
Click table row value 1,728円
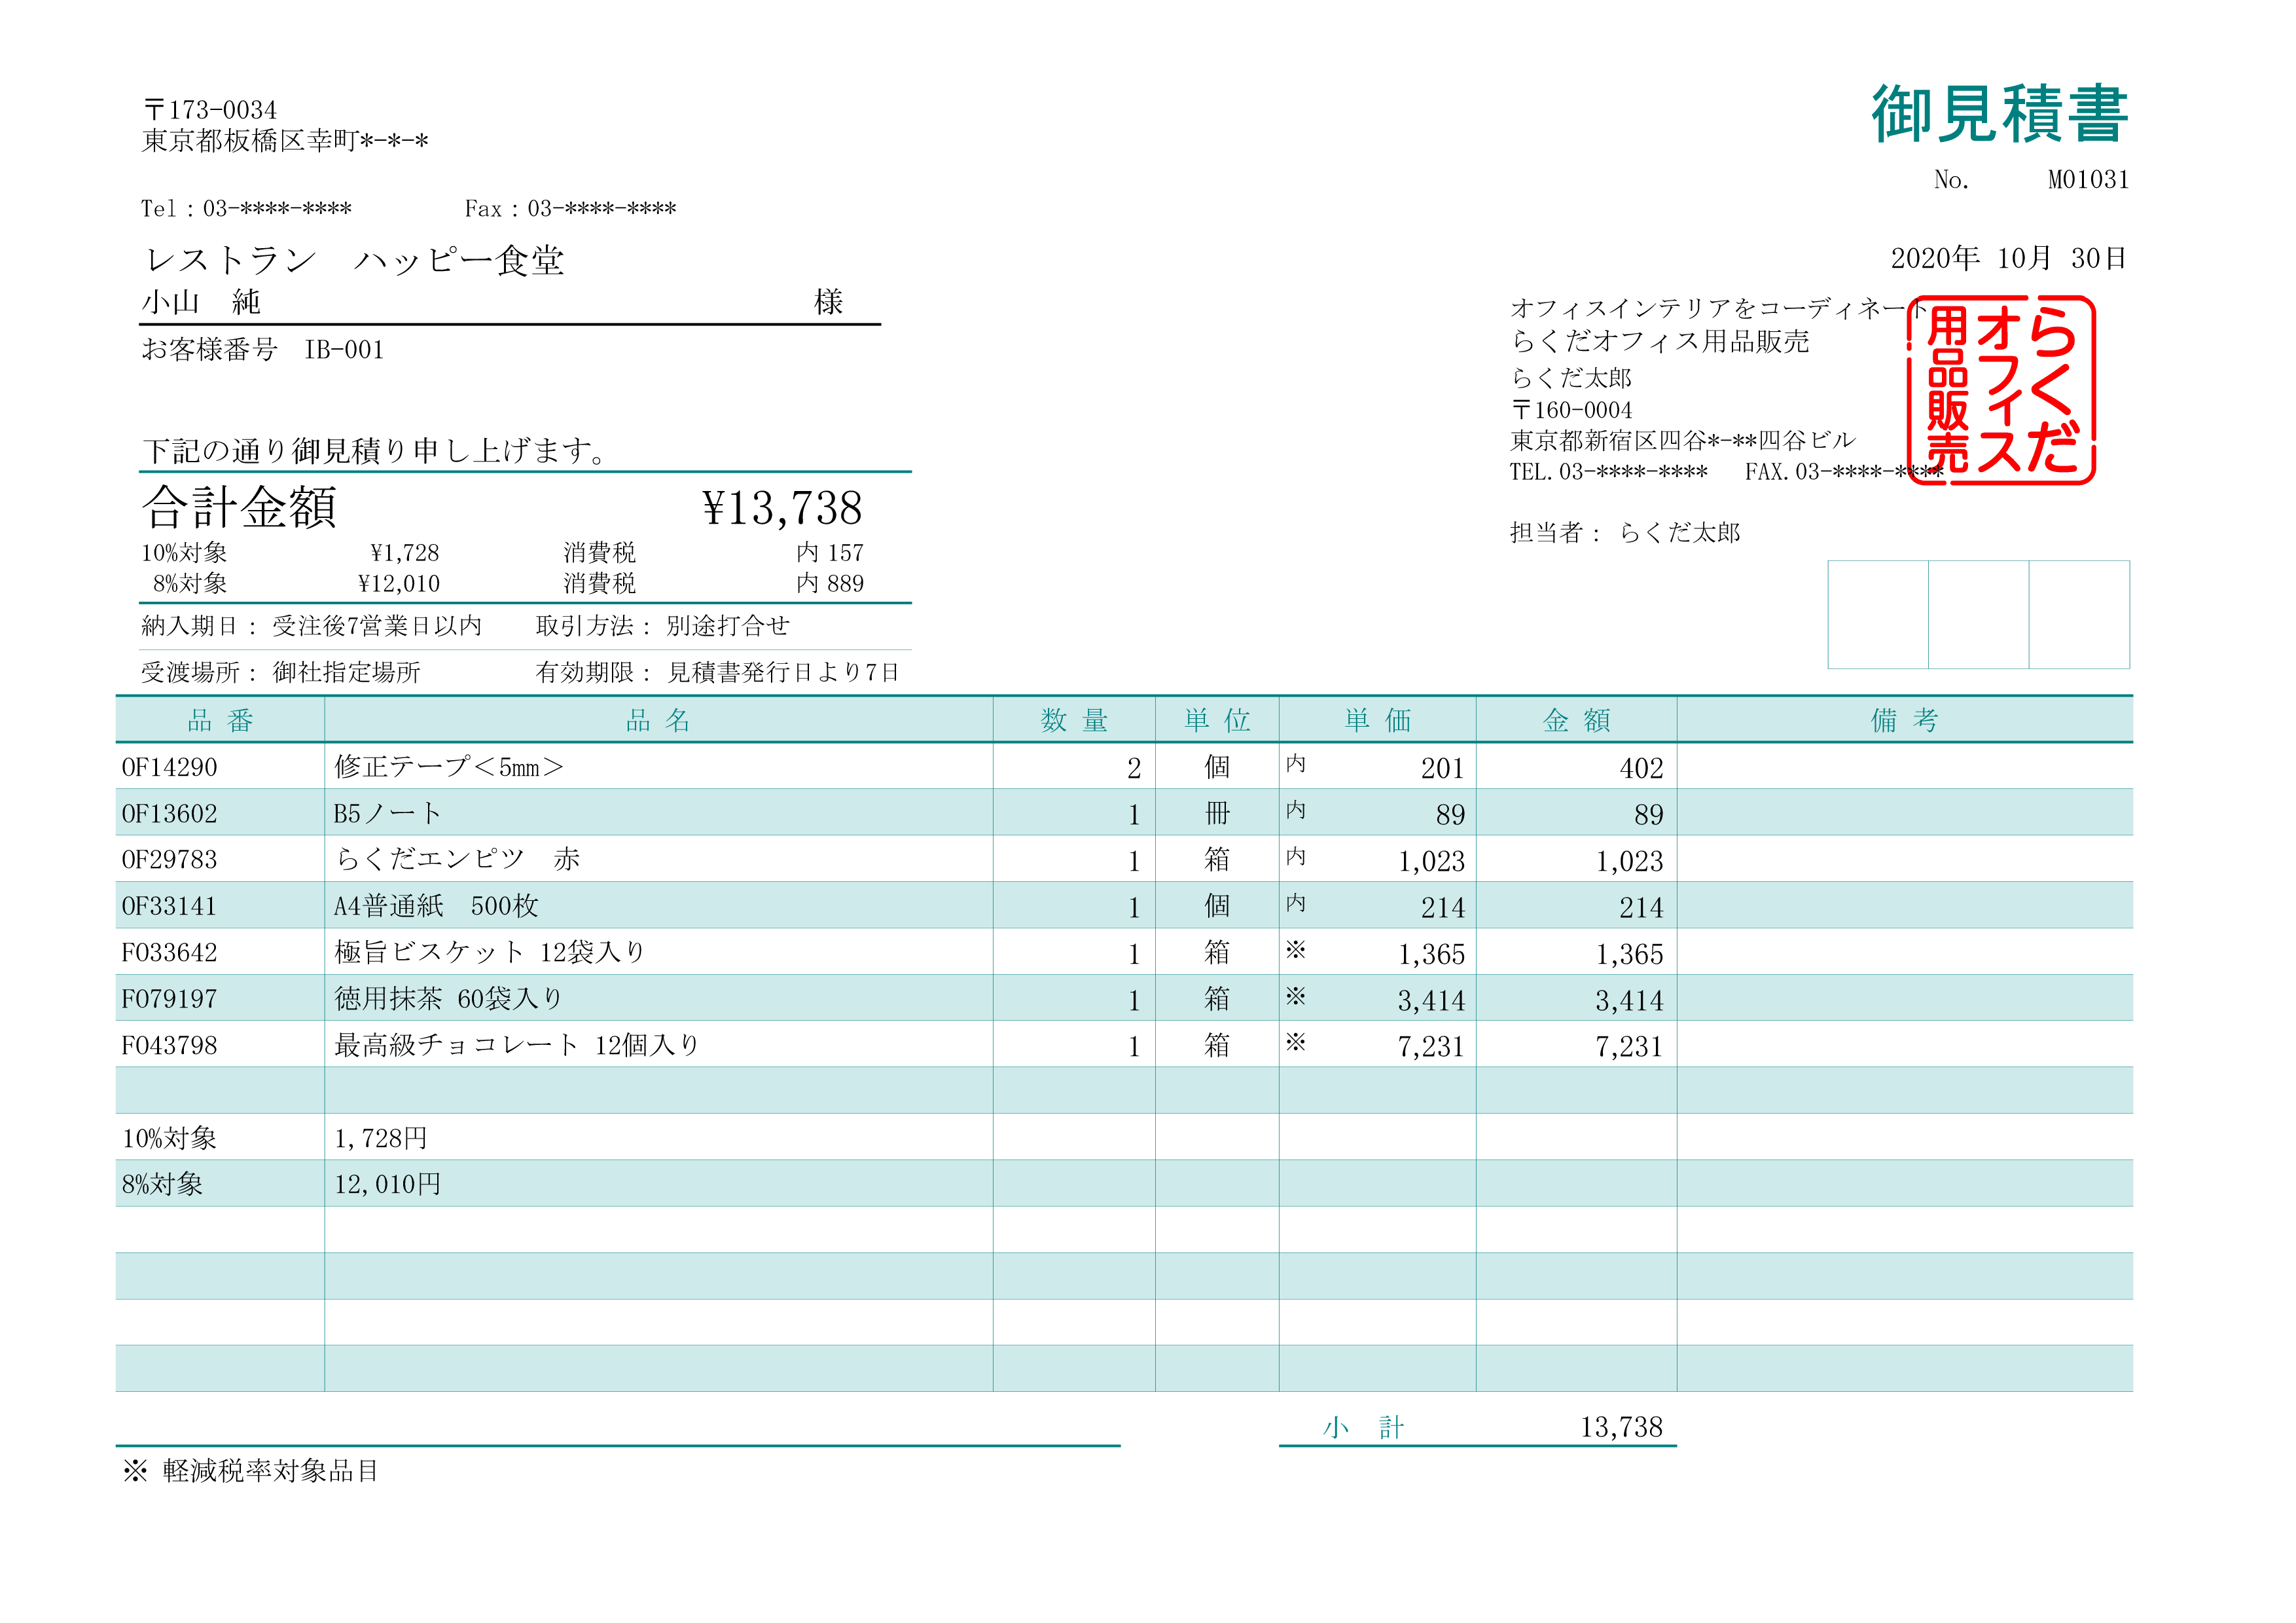(381, 1139)
